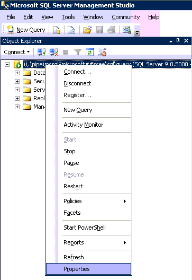Open the View menu
The image size is (192, 280).
click(x=47, y=17)
